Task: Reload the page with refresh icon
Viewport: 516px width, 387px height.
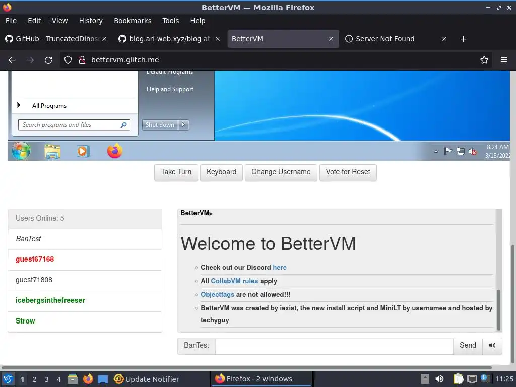Action: coord(48,60)
